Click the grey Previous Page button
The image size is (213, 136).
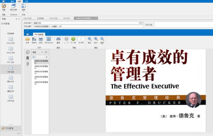click(x=66, y=39)
